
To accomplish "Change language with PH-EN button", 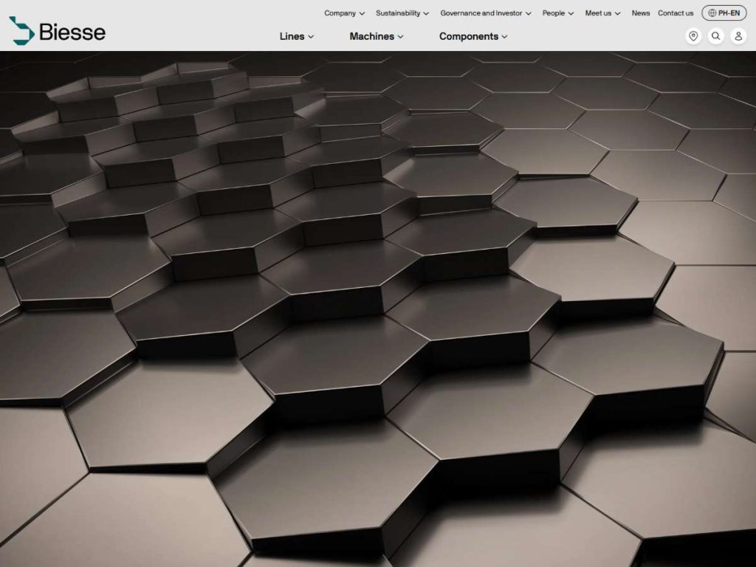I will (x=724, y=13).
